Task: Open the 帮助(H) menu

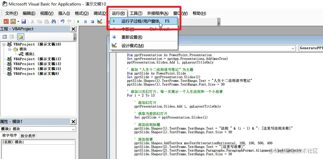Action: (199, 13)
